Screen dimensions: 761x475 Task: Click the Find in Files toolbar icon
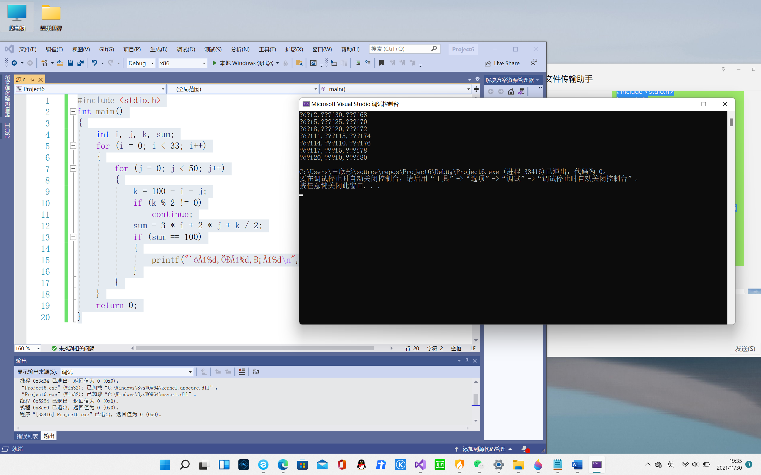click(x=299, y=63)
